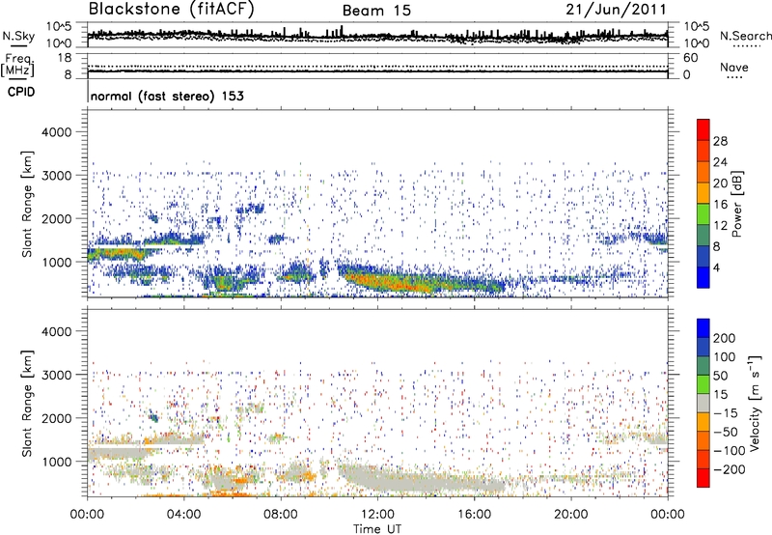Click the N.Sky axis label

tap(18, 36)
